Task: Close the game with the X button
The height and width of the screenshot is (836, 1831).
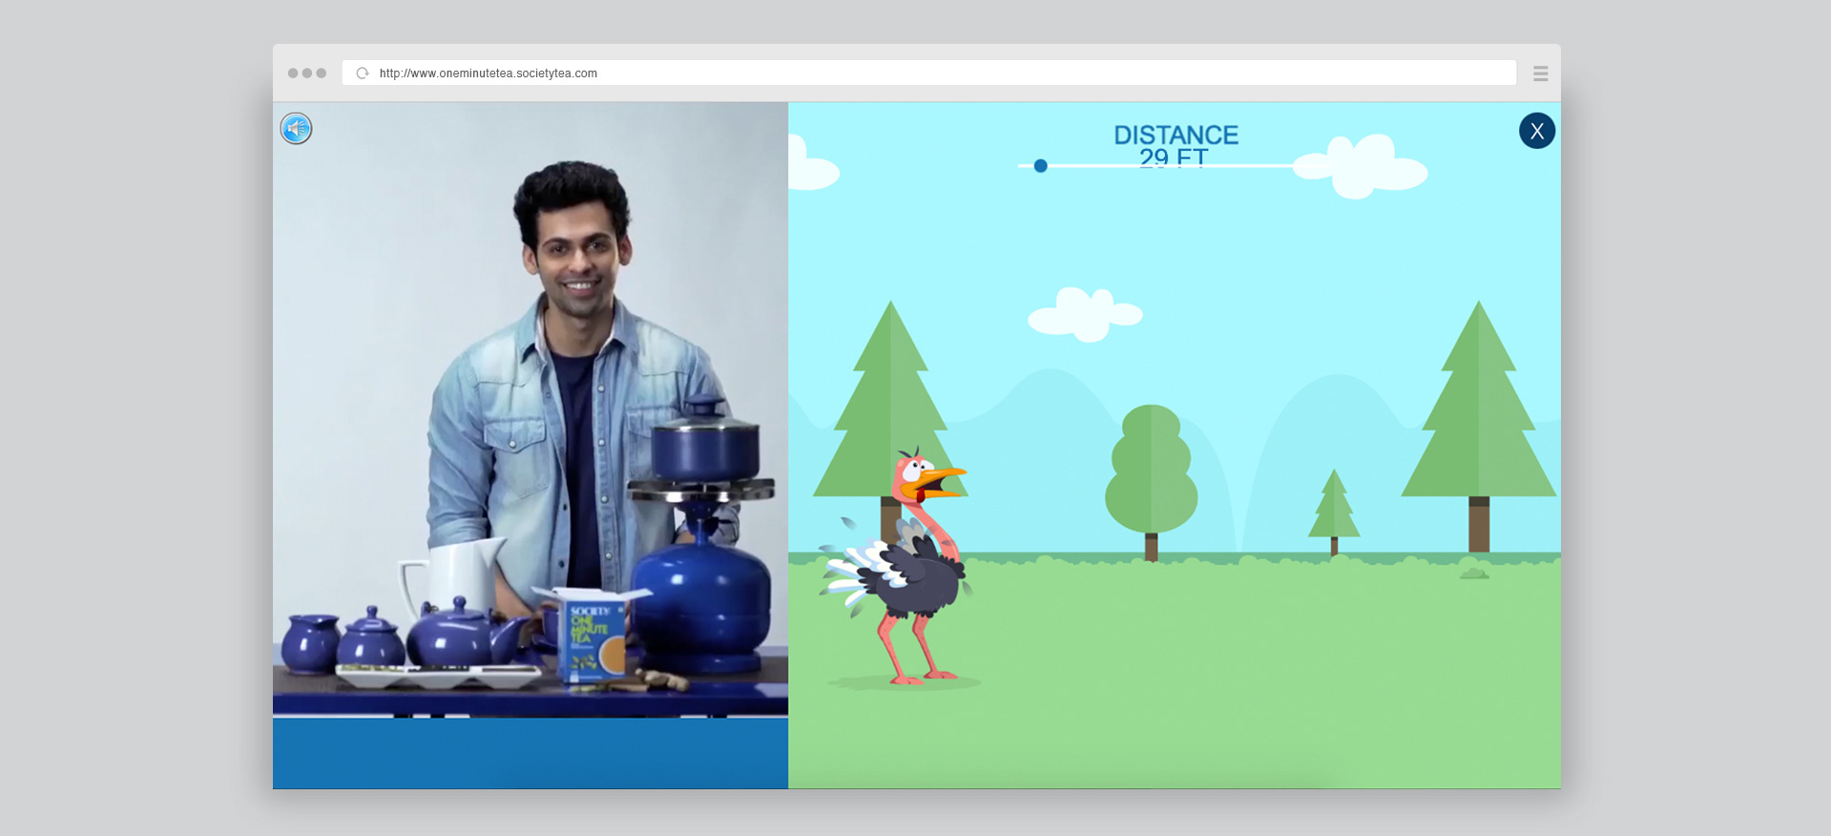Action: 1536,131
